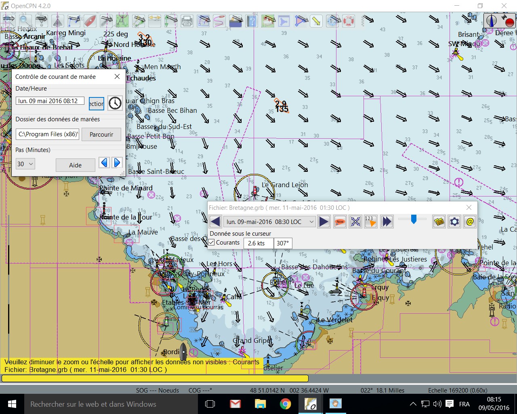Click the current speed 2.6 kts field
This screenshot has height=414, width=517.
click(258, 243)
